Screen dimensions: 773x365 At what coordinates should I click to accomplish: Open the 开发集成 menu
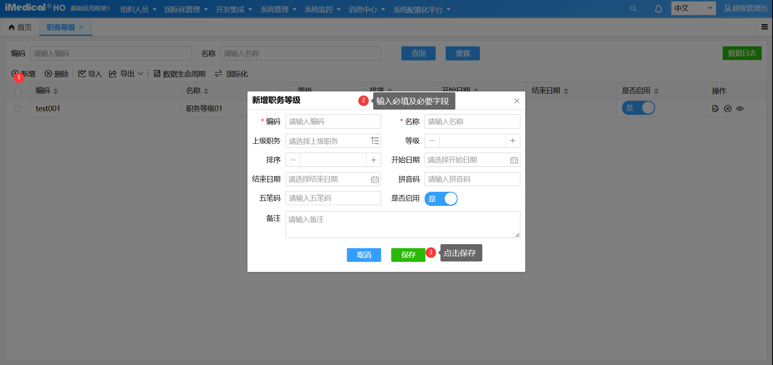point(234,9)
